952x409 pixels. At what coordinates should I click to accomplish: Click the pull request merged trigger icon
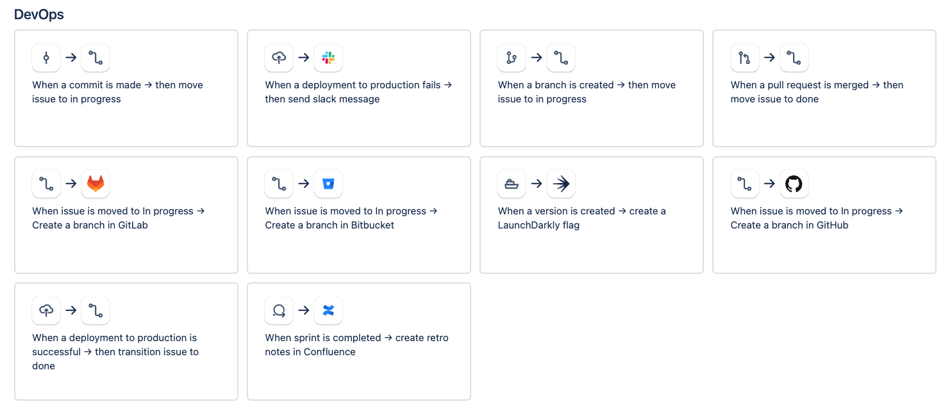click(744, 58)
